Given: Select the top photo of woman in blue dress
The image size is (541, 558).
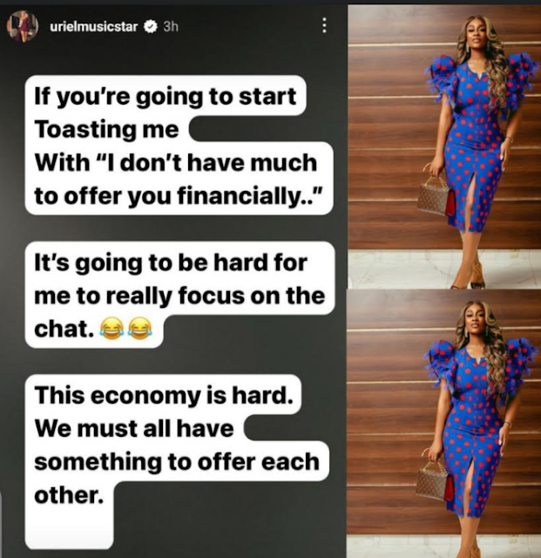Looking at the screenshot, I should (x=444, y=146).
